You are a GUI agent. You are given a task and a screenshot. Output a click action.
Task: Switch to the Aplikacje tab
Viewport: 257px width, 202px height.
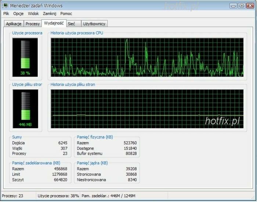[14, 24]
